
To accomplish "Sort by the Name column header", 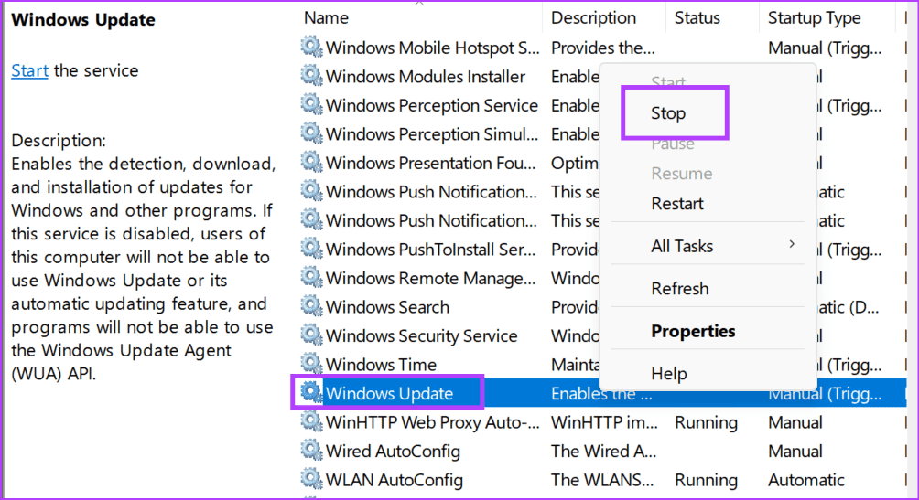I will coord(326,18).
